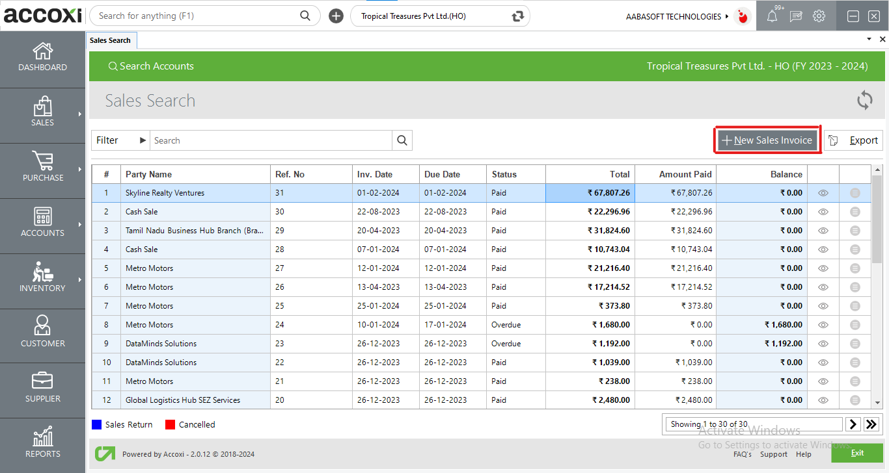View details of Skyline Realty Ventures invoice
Screen dimensions: 889x473
823,192
